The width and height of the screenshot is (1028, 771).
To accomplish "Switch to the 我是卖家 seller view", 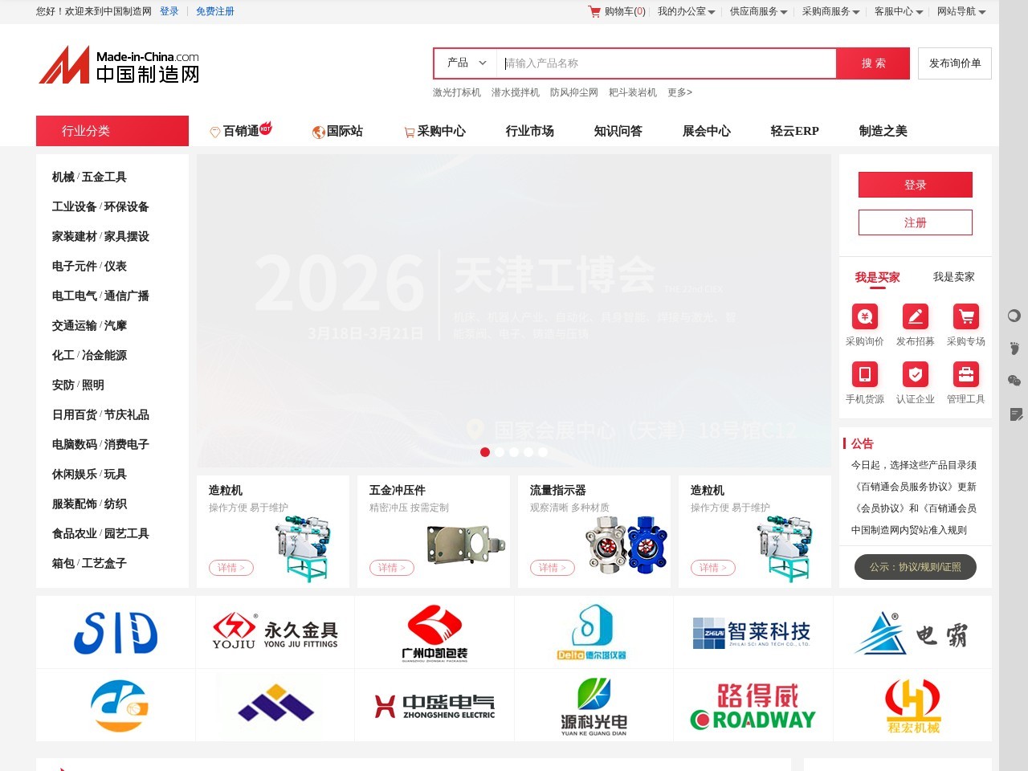I will click(954, 276).
